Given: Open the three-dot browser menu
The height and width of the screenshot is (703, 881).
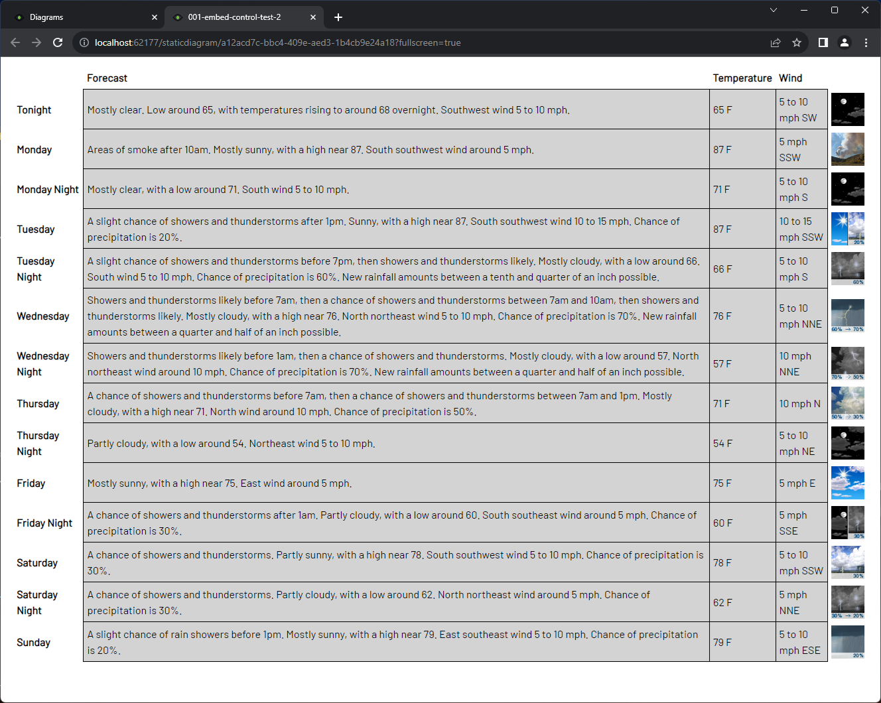Looking at the screenshot, I should coord(866,42).
